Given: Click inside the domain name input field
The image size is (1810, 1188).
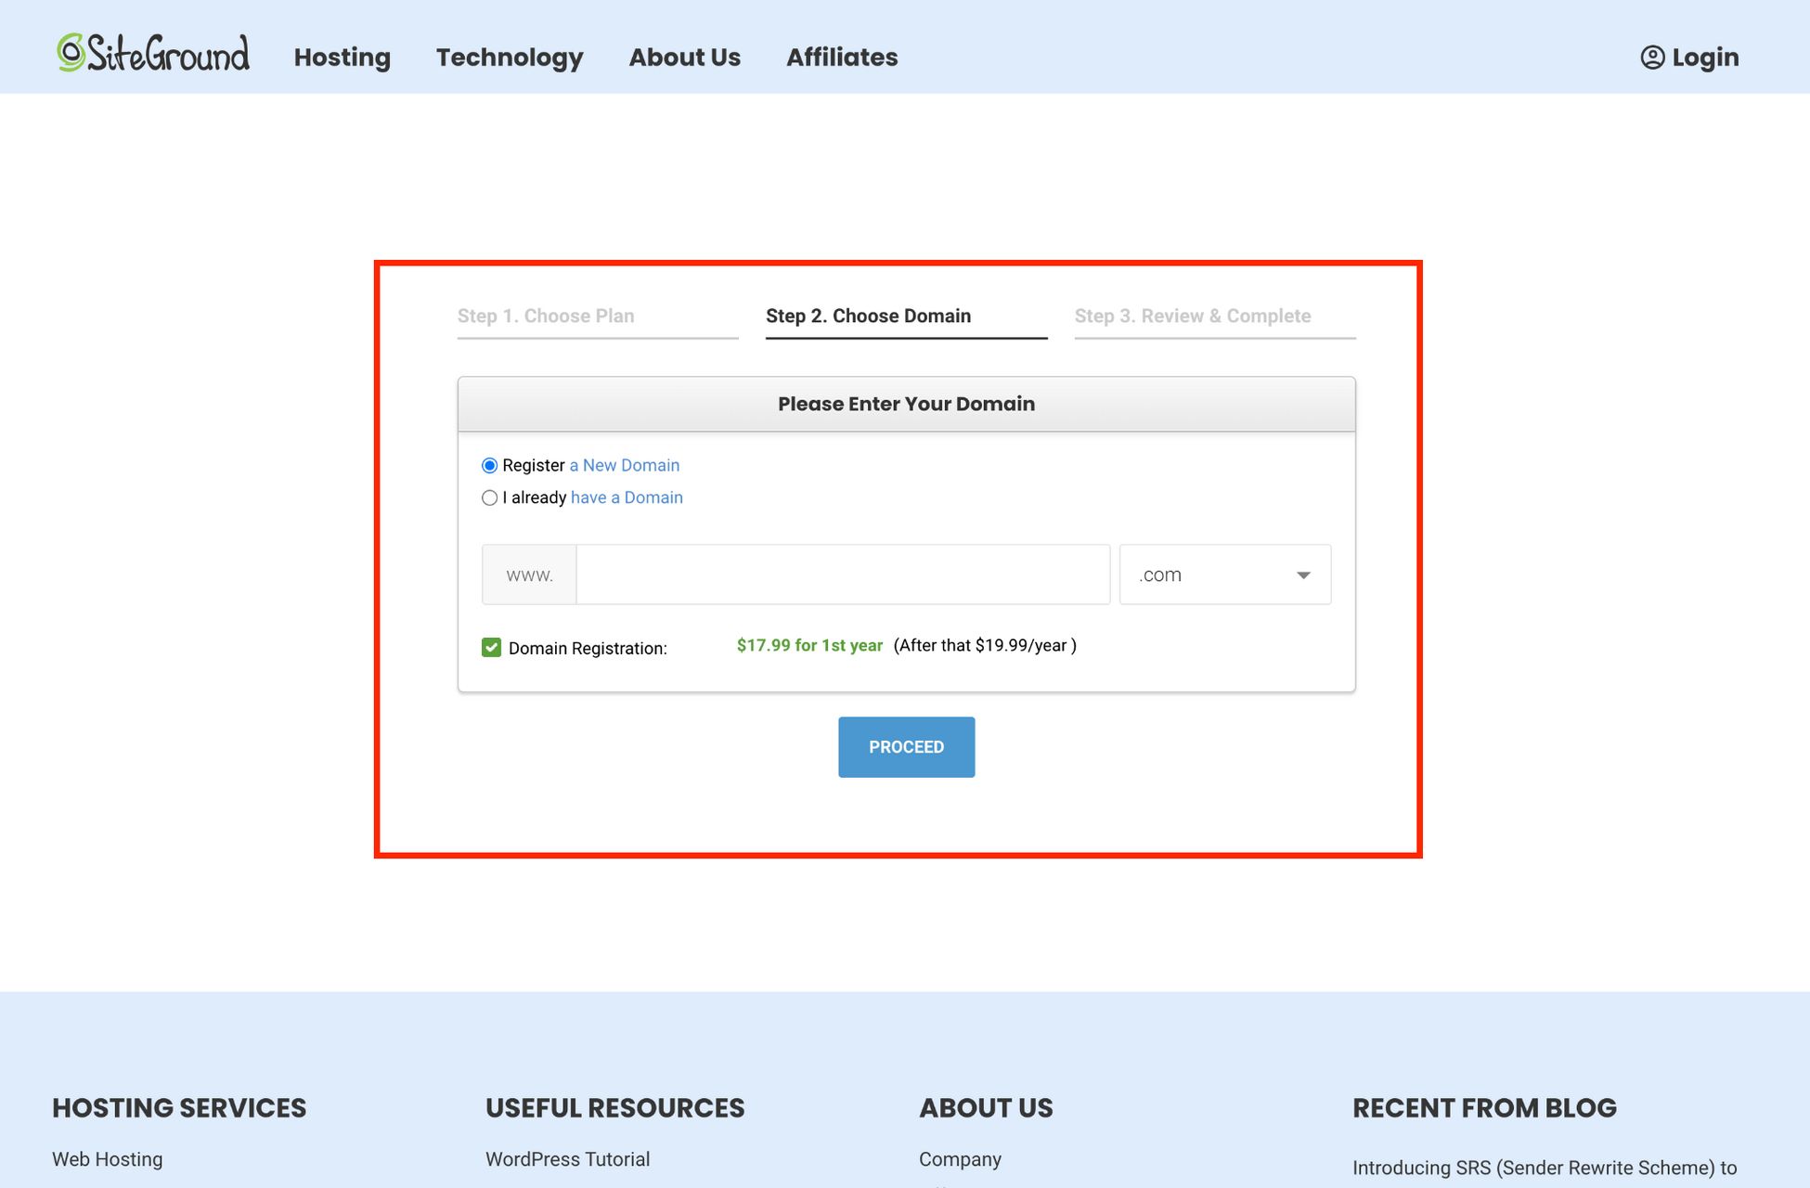Looking at the screenshot, I should tap(843, 575).
